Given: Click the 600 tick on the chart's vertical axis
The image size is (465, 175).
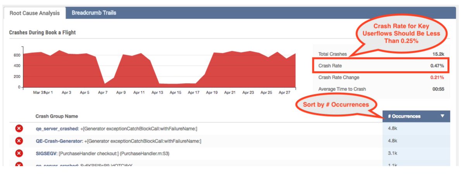Looking at the screenshot, I should [x=17, y=55].
